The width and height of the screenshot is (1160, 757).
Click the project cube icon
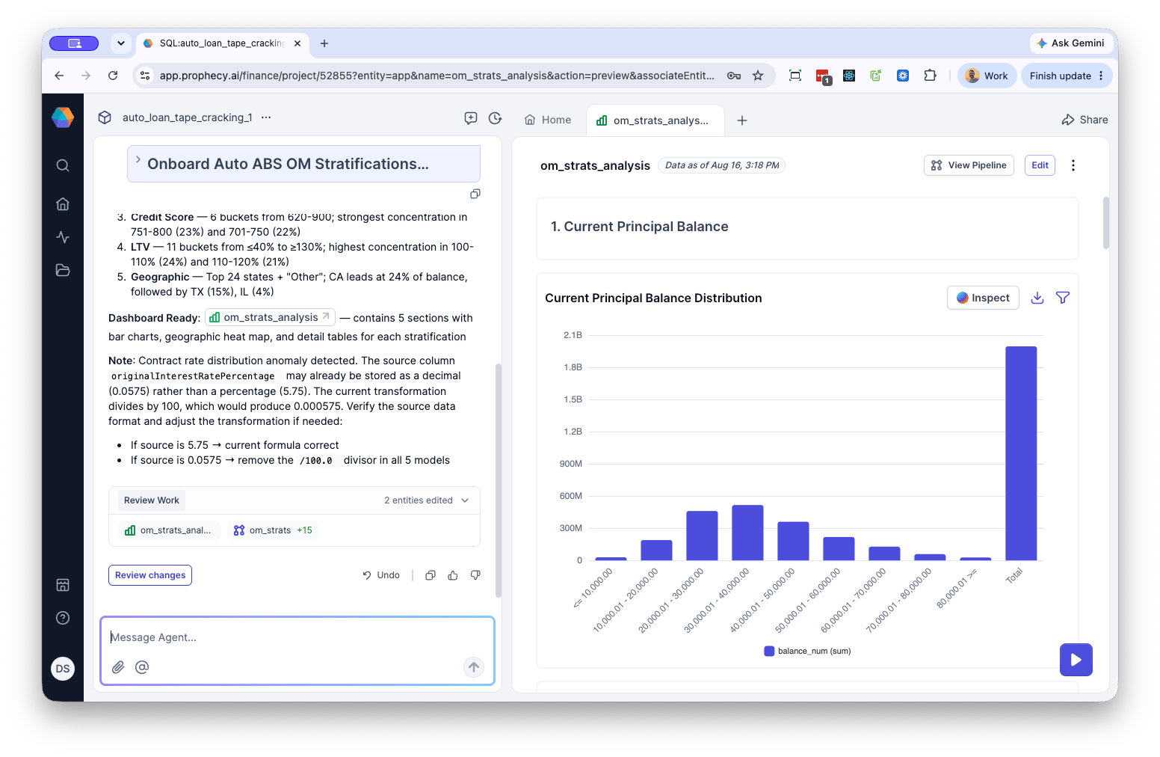click(105, 117)
